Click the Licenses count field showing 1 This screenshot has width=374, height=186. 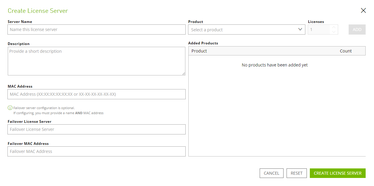click(x=319, y=29)
